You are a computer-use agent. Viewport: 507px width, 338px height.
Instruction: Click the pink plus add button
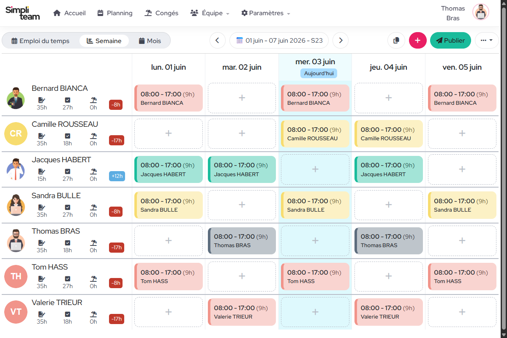click(418, 41)
